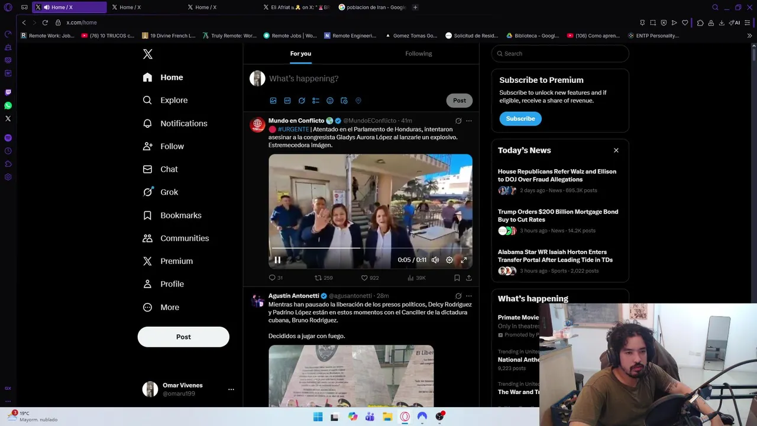Go to Bookmarks in the left sidebar

(x=172, y=215)
